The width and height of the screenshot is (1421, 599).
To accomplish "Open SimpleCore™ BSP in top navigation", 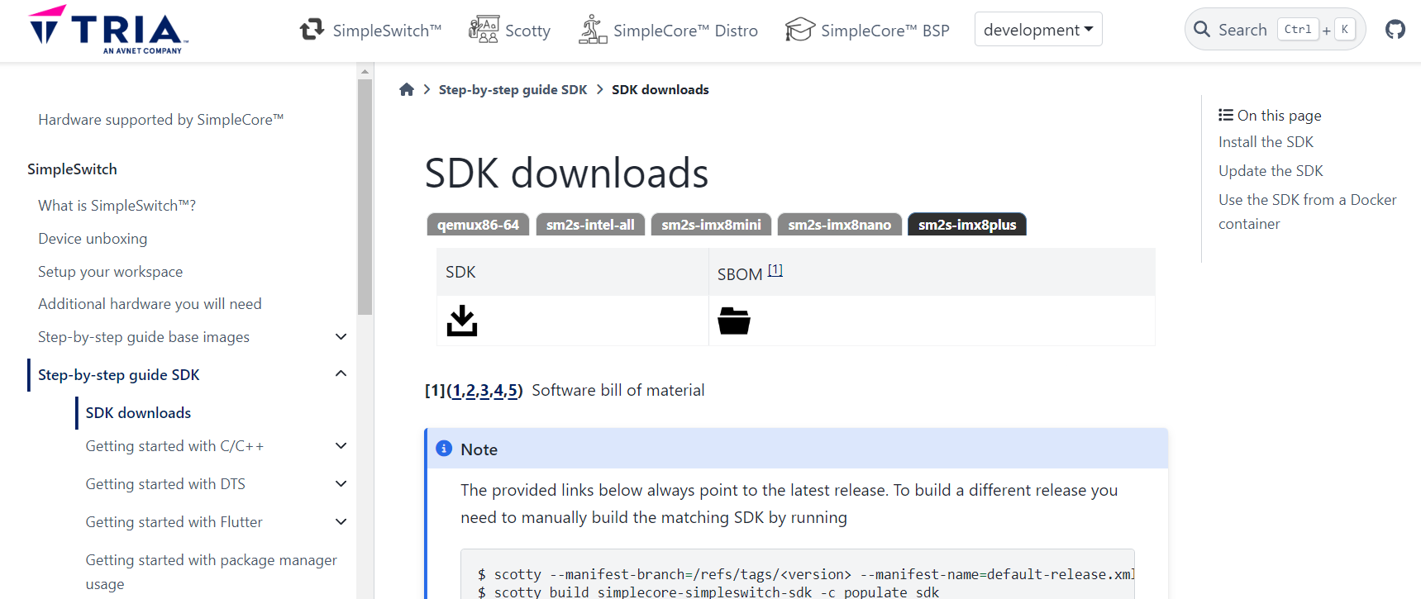I will point(885,31).
